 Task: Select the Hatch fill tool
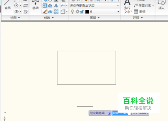point(26,11)
